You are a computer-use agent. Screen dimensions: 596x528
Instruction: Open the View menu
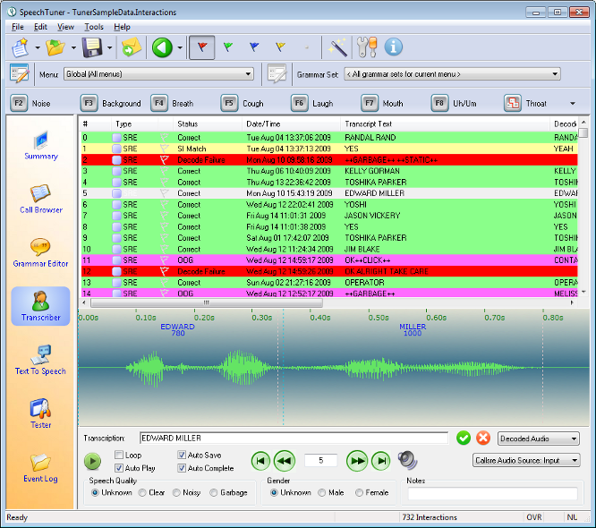(65, 27)
